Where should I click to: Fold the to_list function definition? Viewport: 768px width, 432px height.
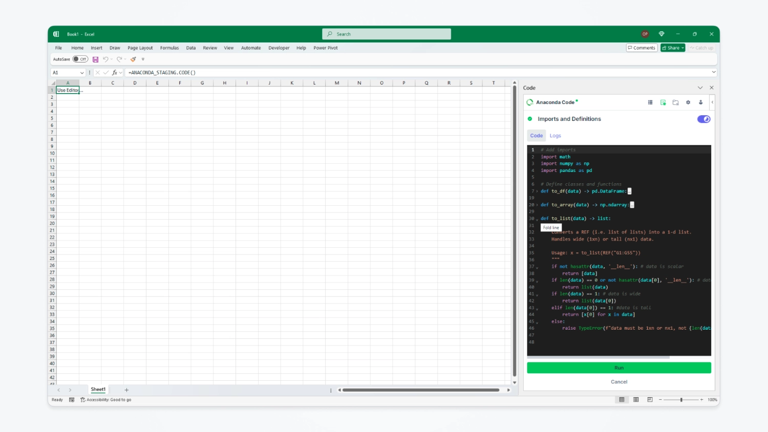pos(537,219)
